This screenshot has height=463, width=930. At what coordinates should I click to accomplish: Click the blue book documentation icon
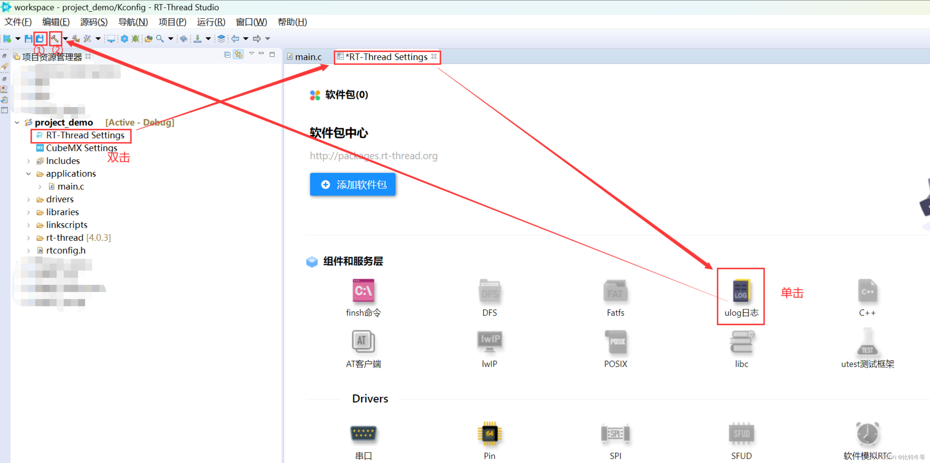184,39
